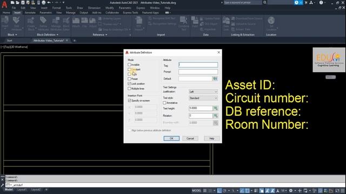
Task: Switch to the Manage ribbon tab
Action: pos(71,12)
